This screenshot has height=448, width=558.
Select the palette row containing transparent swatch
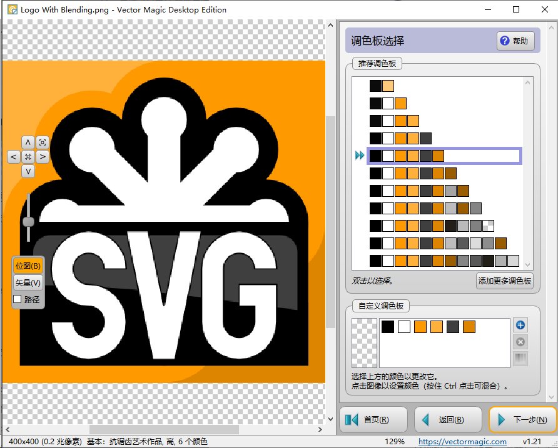pyautogui.click(x=444, y=226)
